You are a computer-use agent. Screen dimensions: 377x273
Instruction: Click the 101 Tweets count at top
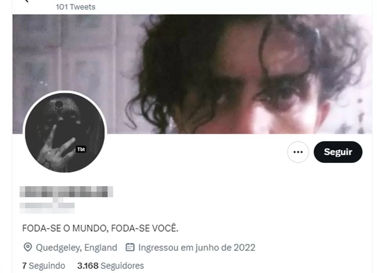76,7
